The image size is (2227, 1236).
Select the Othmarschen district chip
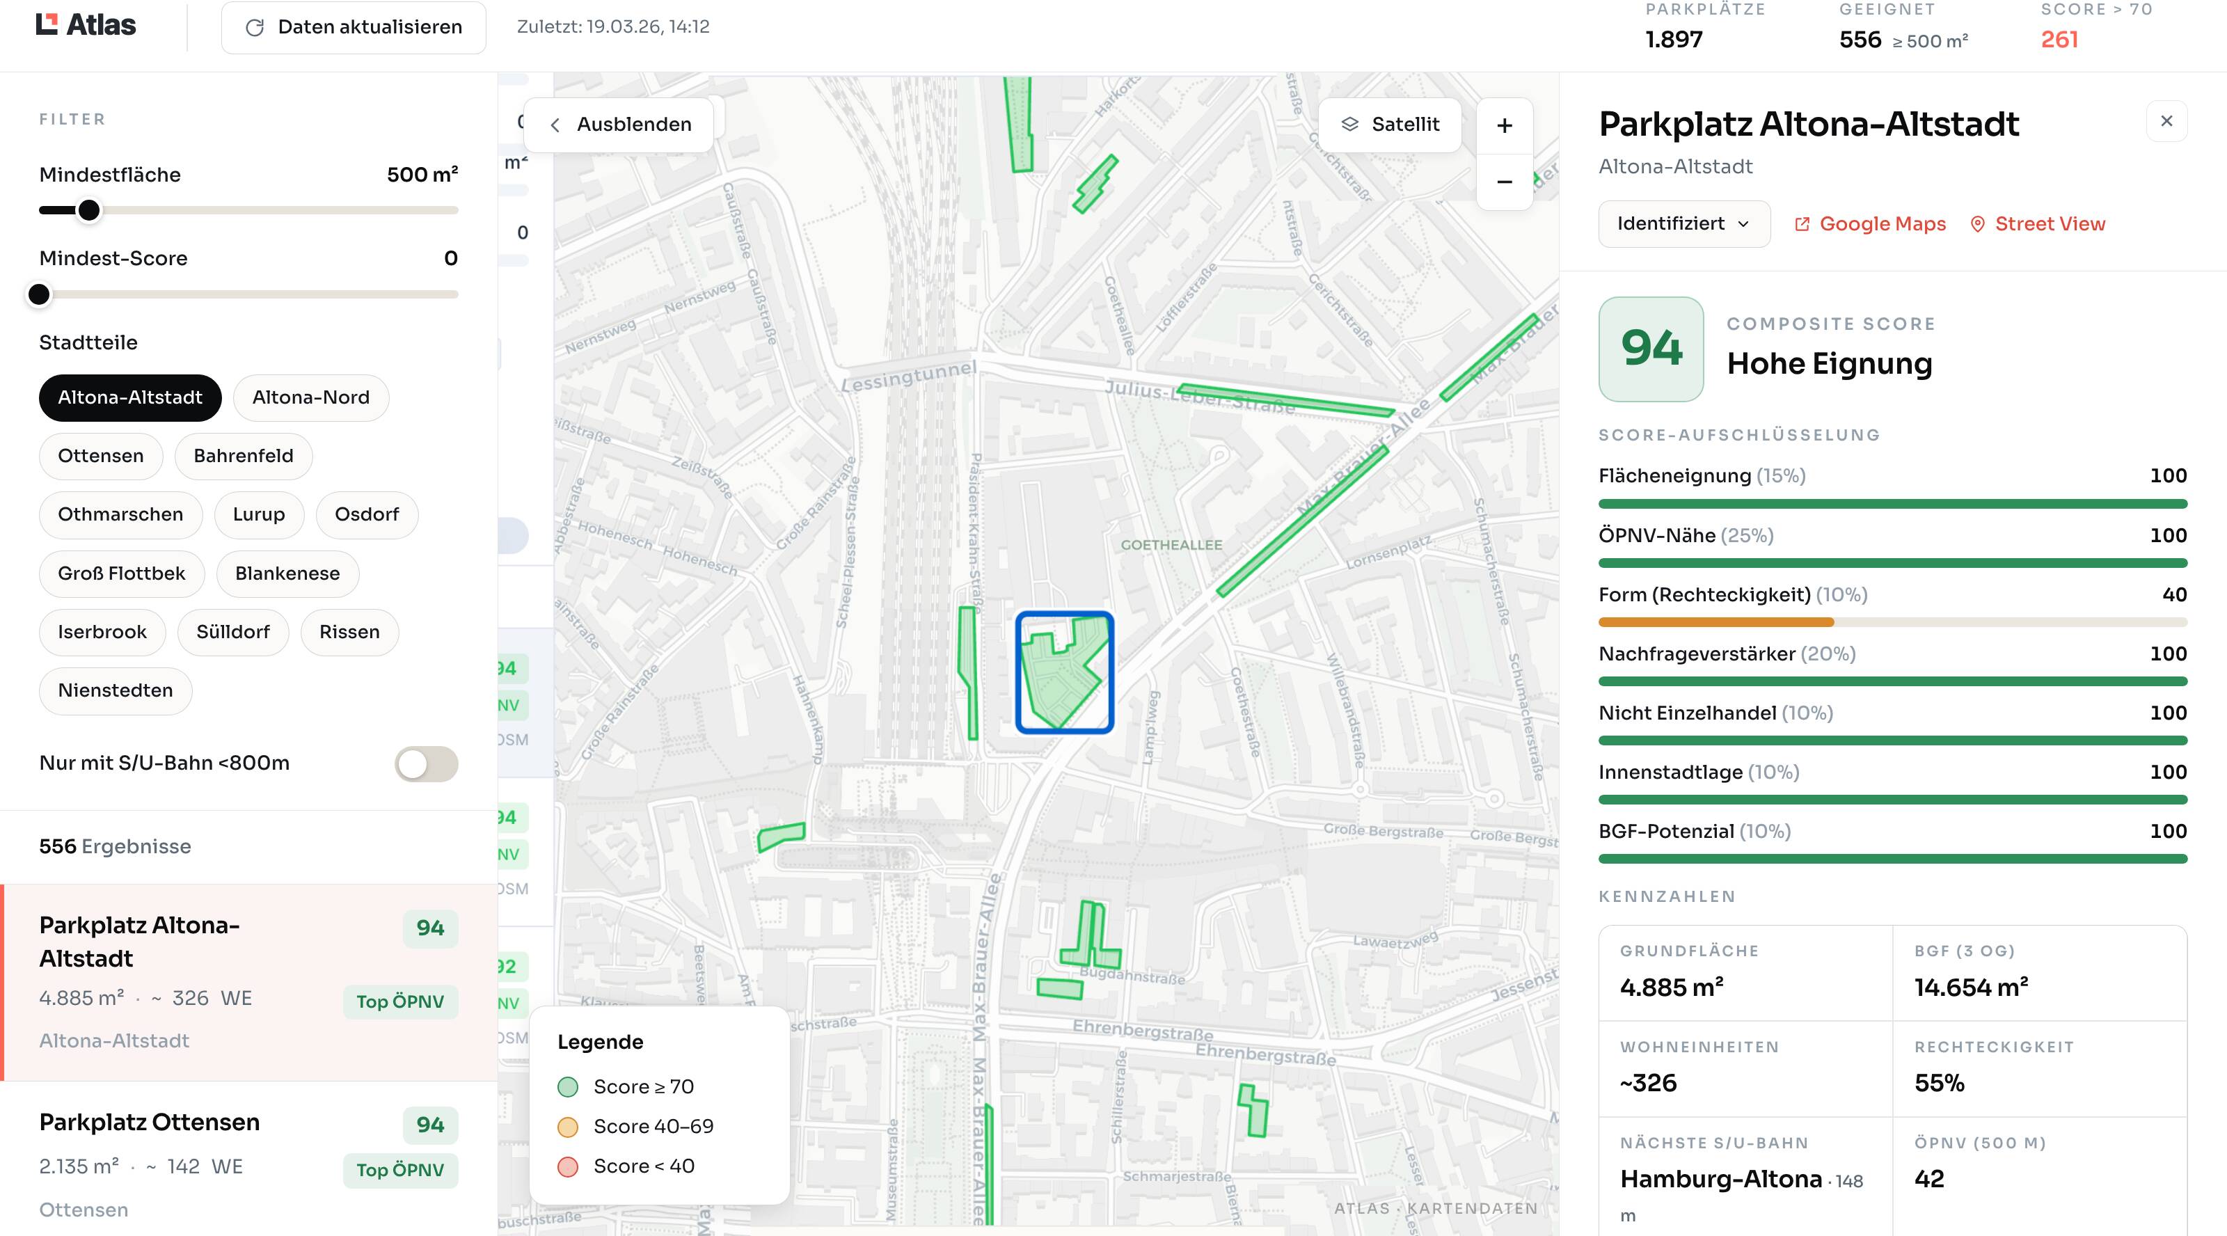(x=121, y=515)
